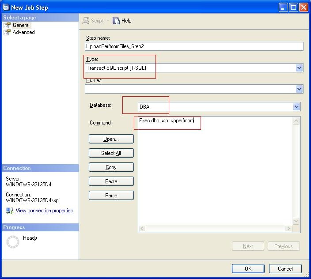Click the connection properties icon
311x279 pixels.
[9, 211]
